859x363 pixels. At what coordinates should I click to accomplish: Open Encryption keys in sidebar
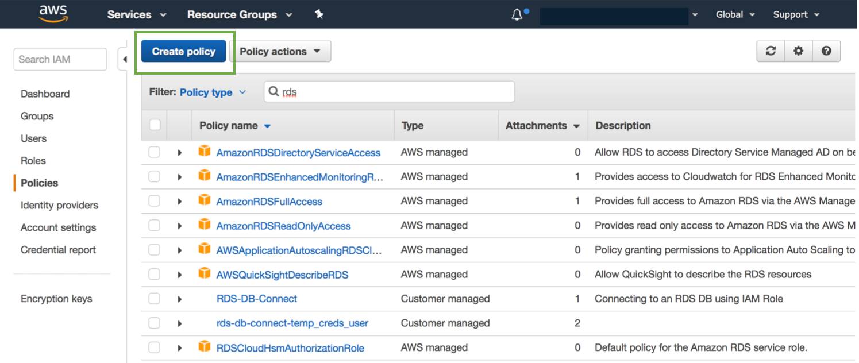pyautogui.click(x=56, y=299)
